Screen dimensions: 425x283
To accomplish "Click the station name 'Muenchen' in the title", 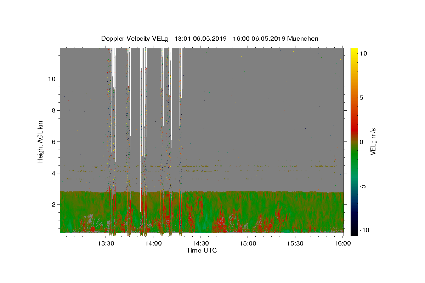I will tap(303, 39).
